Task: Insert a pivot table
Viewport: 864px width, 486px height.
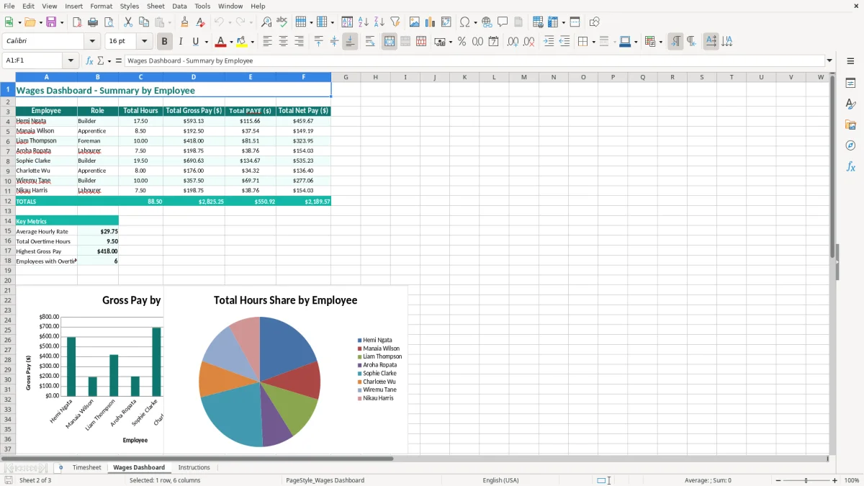Action: coord(446,22)
